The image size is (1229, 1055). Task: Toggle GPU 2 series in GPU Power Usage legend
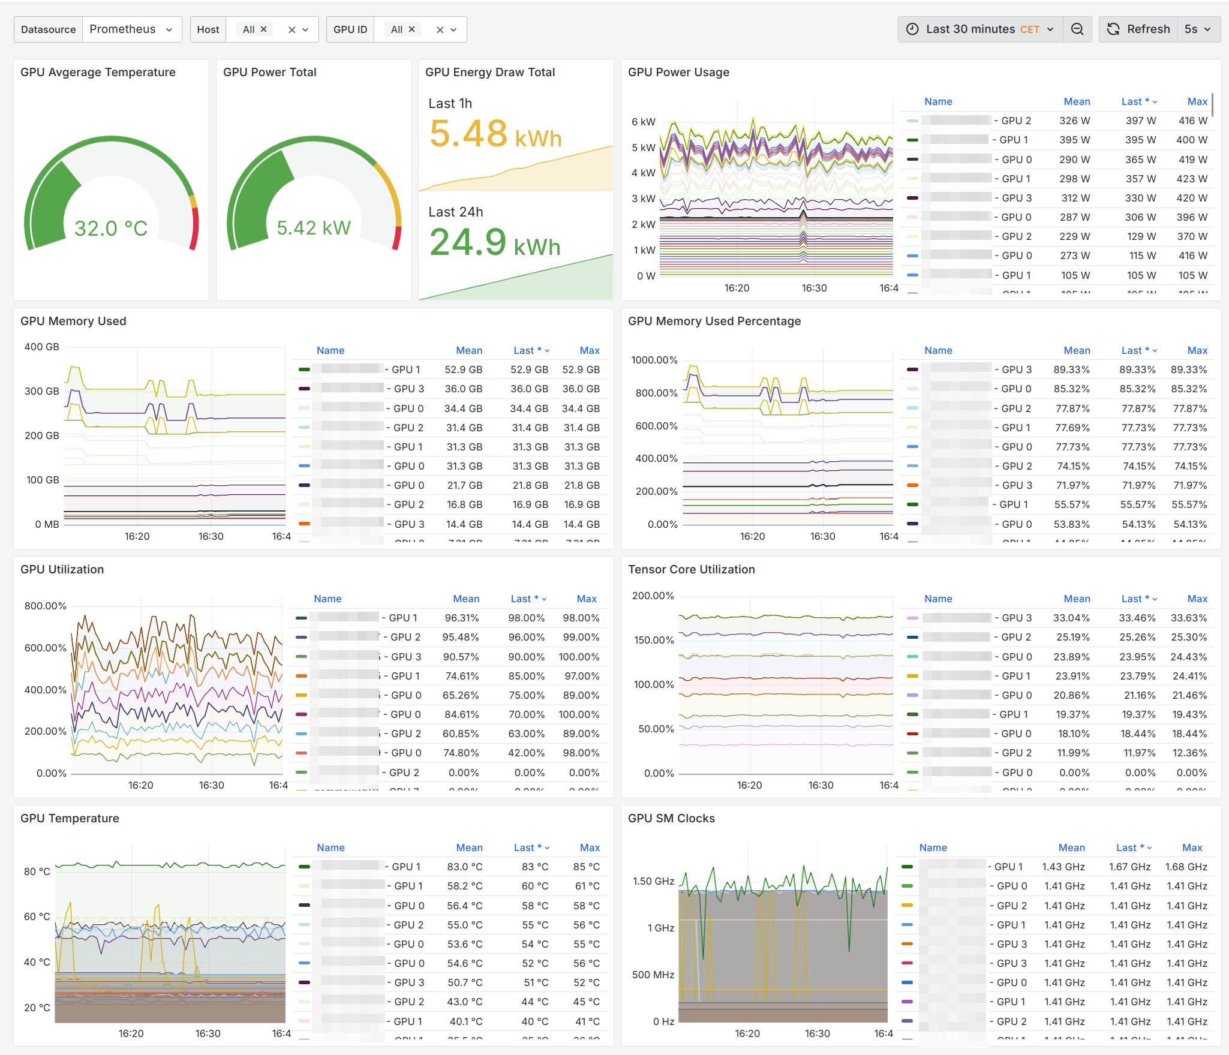coord(1015,121)
